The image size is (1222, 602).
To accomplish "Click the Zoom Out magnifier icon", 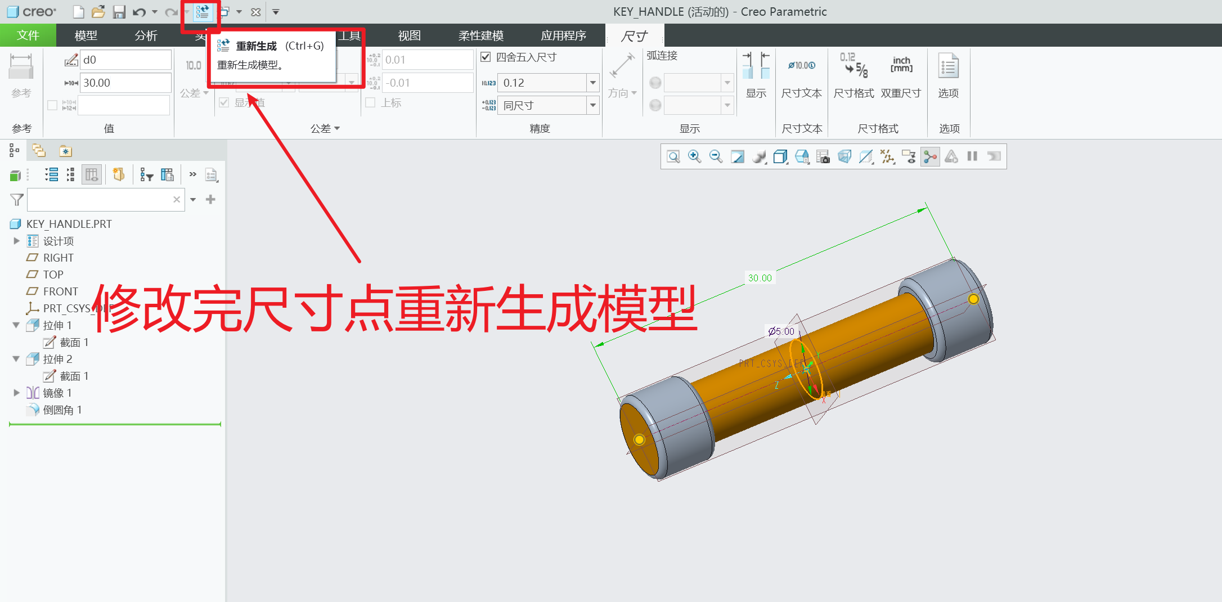I will (x=716, y=157).
